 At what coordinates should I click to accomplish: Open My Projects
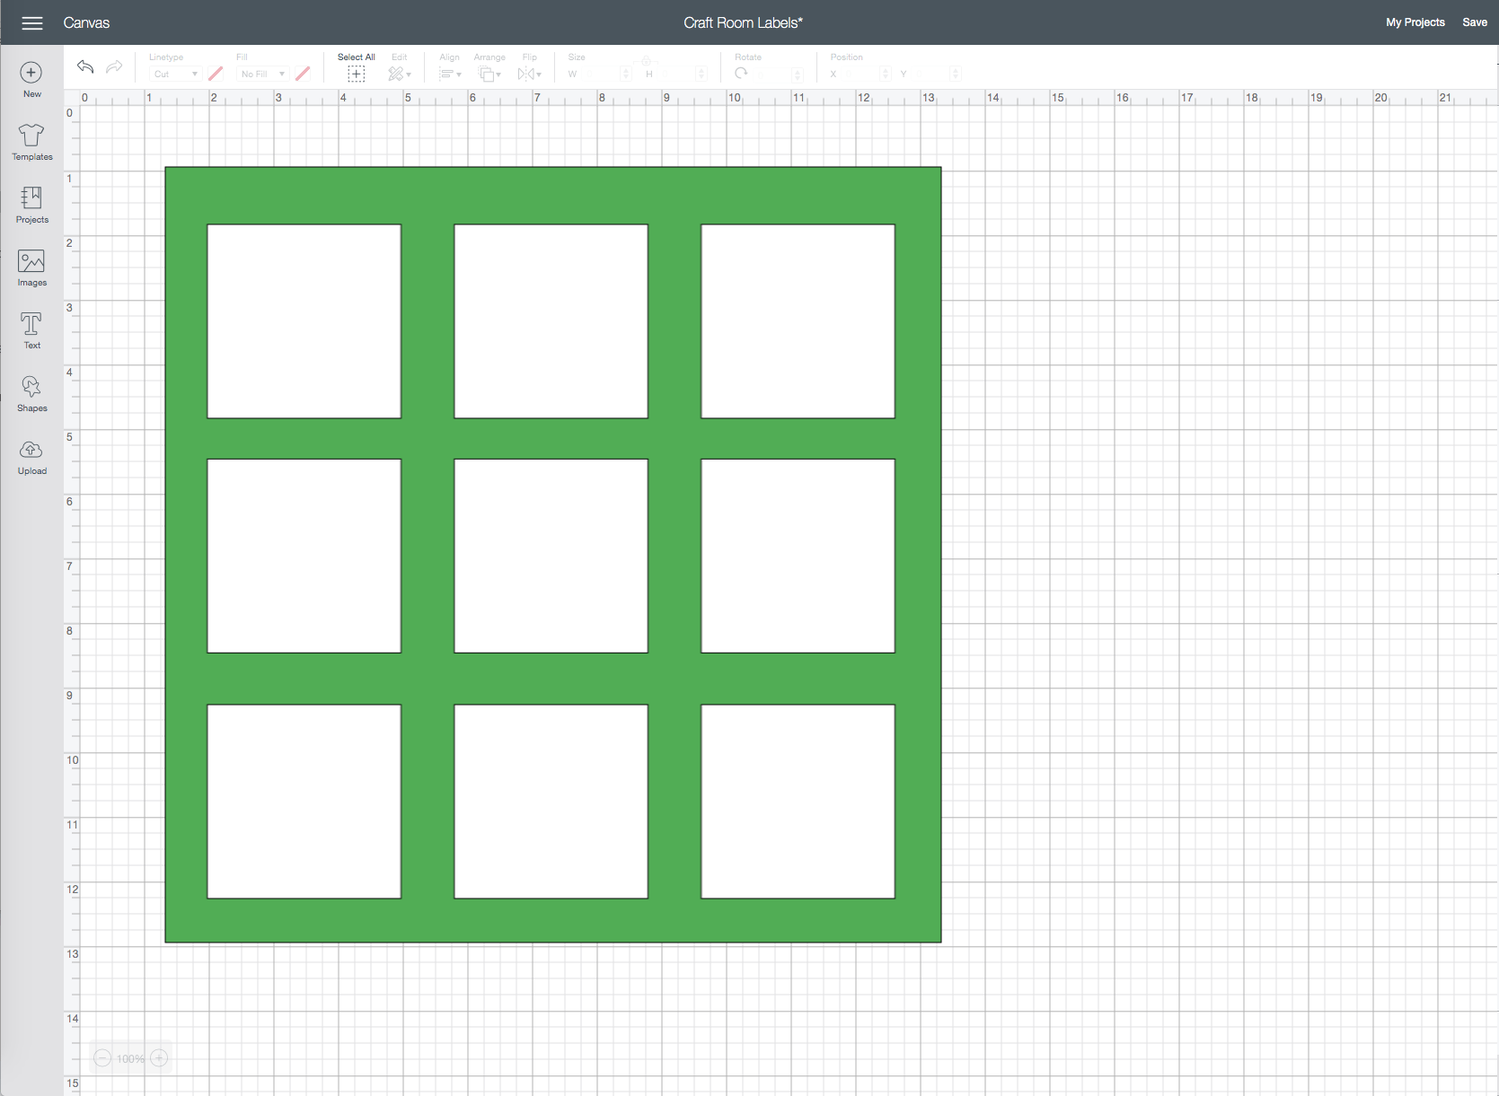(1415, 22)
